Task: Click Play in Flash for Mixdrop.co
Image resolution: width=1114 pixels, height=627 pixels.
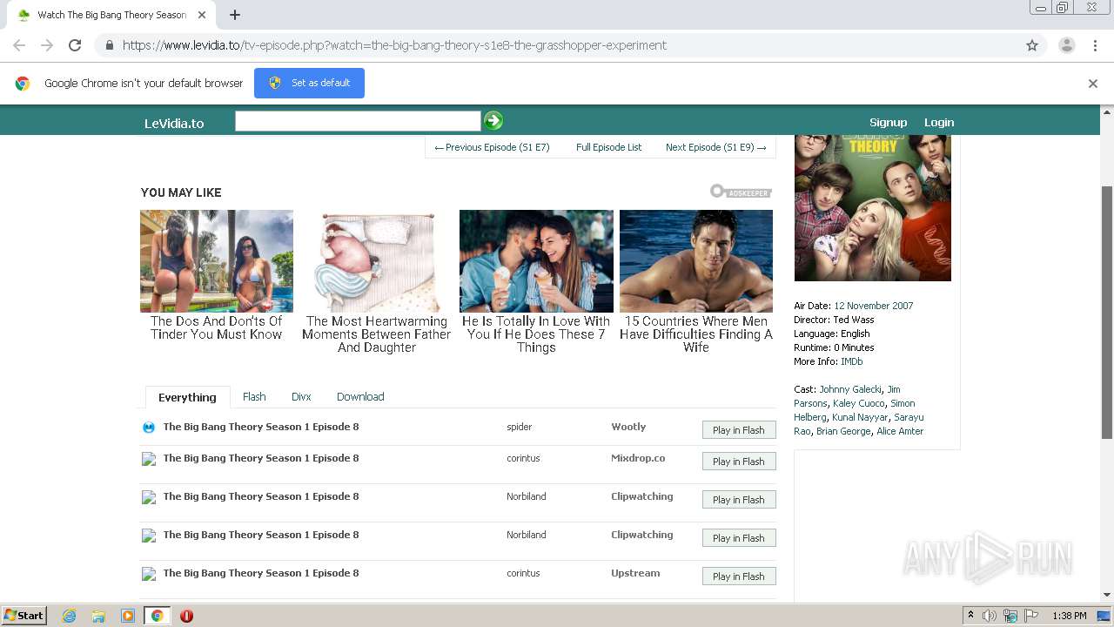Action: pyautogui.click(x=739, y=462)
